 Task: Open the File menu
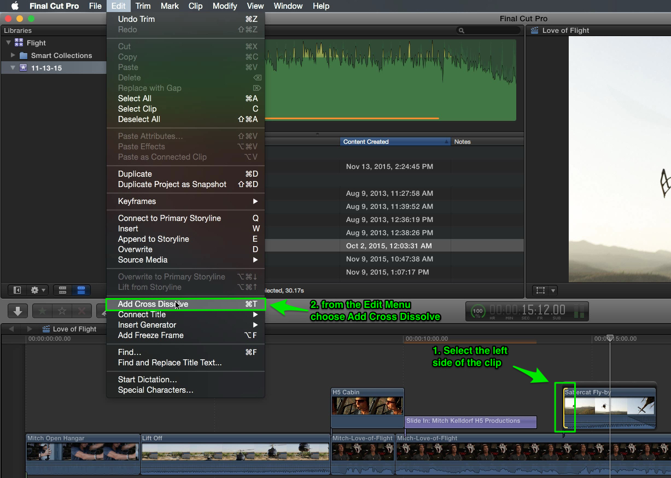click(x=95, y=6)
